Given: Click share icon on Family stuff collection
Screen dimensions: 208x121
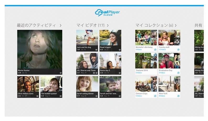Looking at the screenshot, I should [178, 50].
